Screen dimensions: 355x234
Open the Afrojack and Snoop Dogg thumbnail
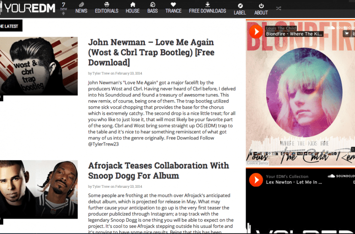39,189
